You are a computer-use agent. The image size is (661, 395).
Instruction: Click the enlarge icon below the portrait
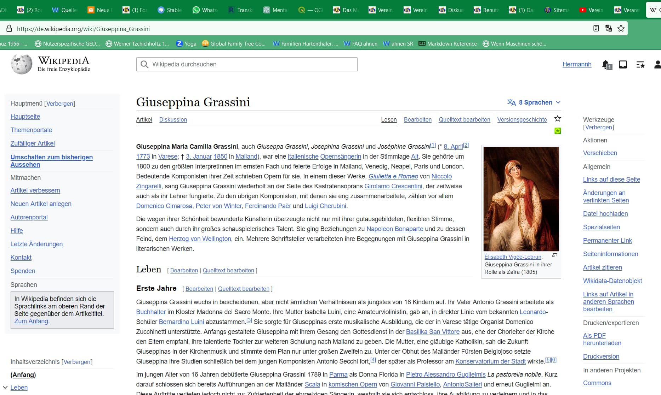click(555, 255)
